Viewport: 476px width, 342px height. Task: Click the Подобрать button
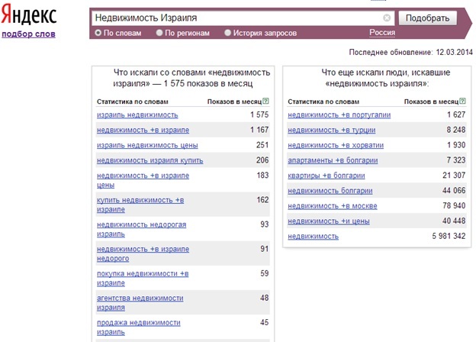pos(427,18)
